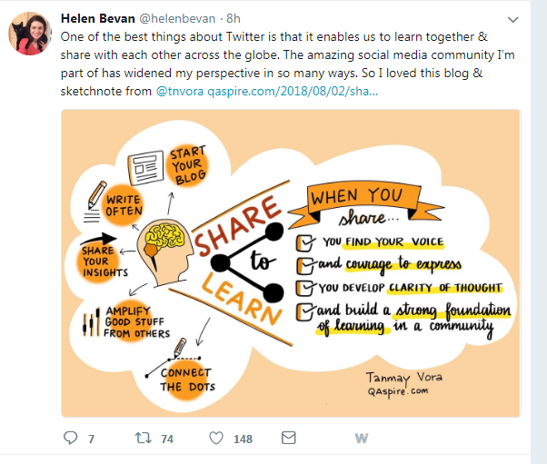547x464 pixels.
Task: Click the checkbox next to "and courage to express"
Action: point(305,265)
